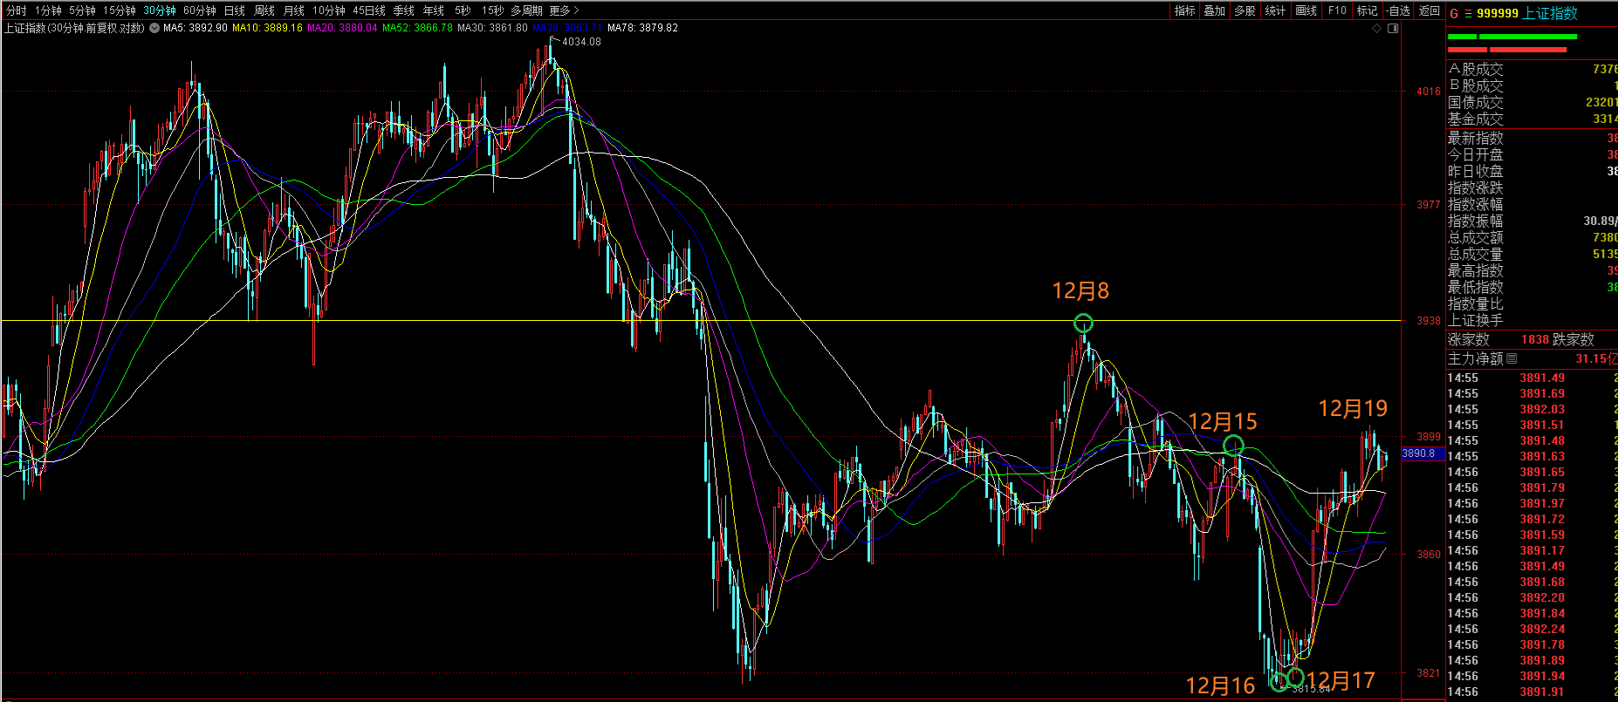Viewport: 1618px width, 702px height.
Task: Click the 31.15亿 net inflow value
Action: pyautogui.click(x=1596, y=358)
